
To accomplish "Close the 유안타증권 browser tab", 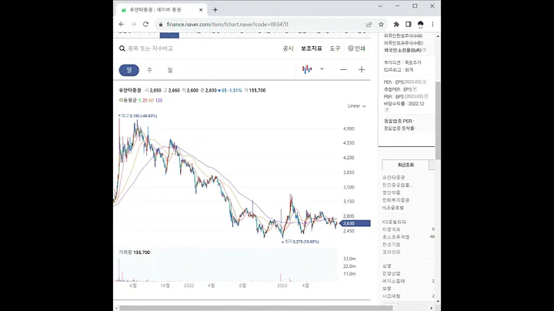I will pyautogui.click(x=201, y=10).
